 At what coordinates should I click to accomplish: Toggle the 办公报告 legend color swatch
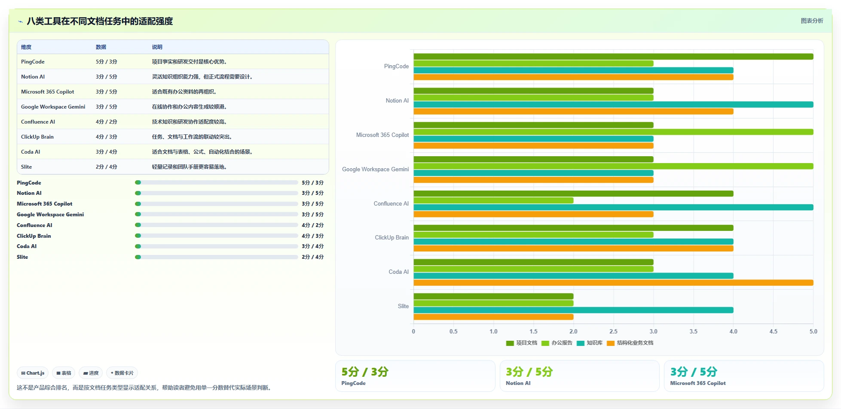click(x=545, y=343)
